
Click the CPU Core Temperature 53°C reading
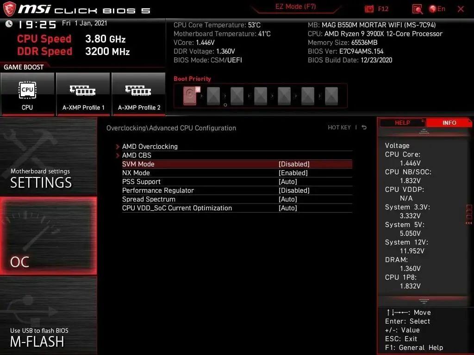pos(217,25)
